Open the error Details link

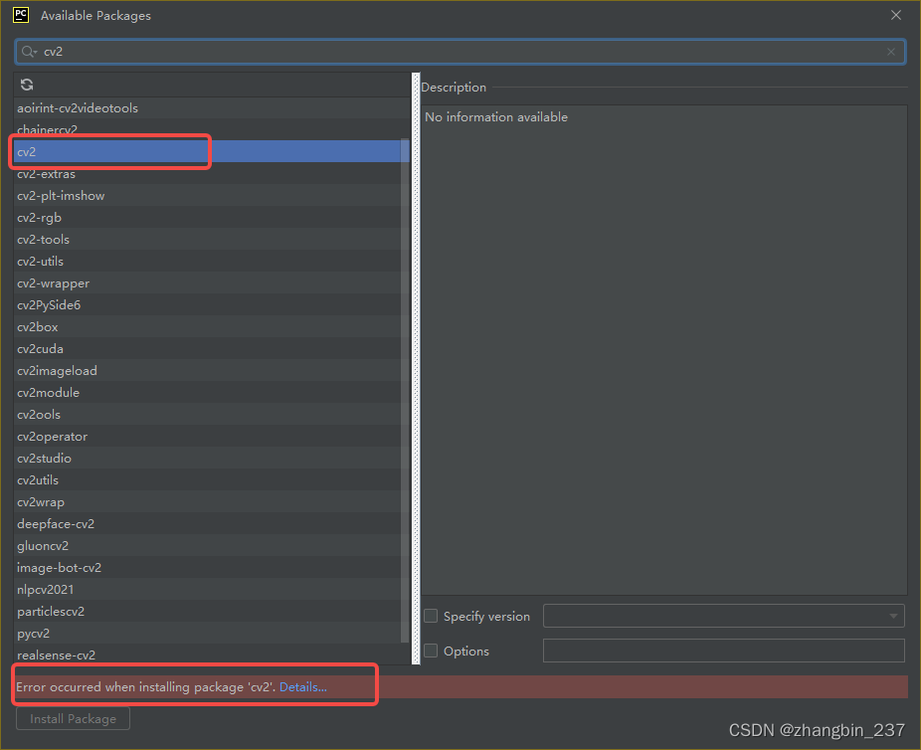pos(303,686)
